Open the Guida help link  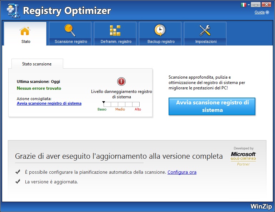point(260,12)
